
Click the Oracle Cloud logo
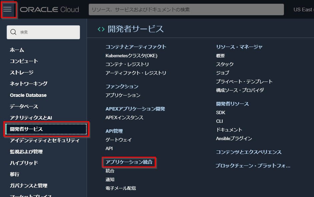tap(49, 9)
